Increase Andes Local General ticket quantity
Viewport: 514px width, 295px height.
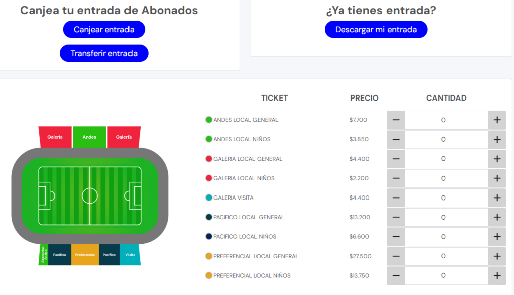pos(497,120)
